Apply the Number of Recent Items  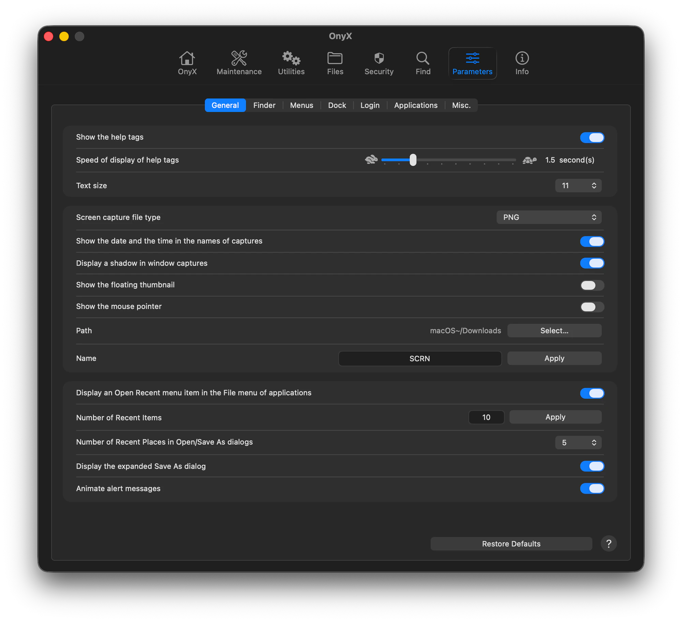(x=555, y=417)
